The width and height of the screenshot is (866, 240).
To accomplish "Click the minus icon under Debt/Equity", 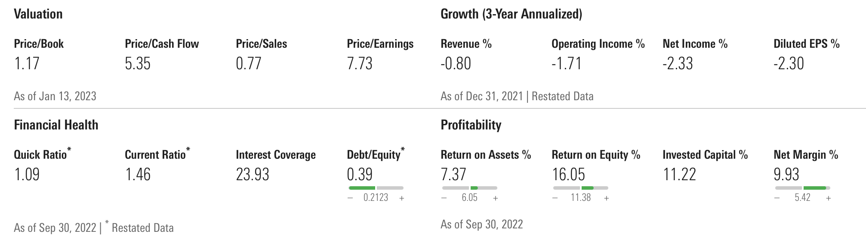I will click(350, 198).
